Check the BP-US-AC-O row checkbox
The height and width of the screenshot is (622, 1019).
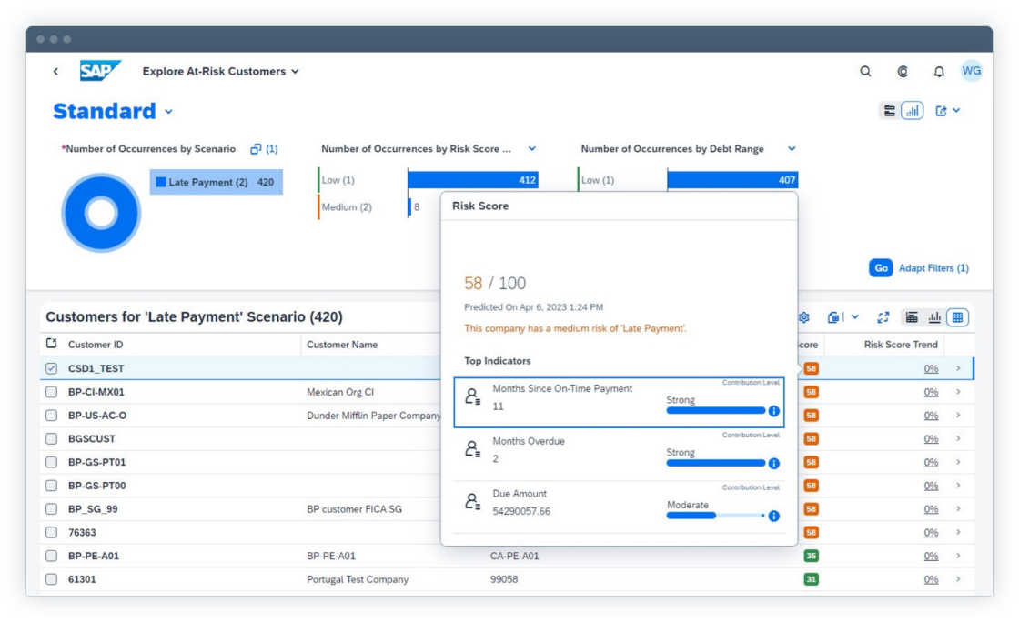coord(51,416)
